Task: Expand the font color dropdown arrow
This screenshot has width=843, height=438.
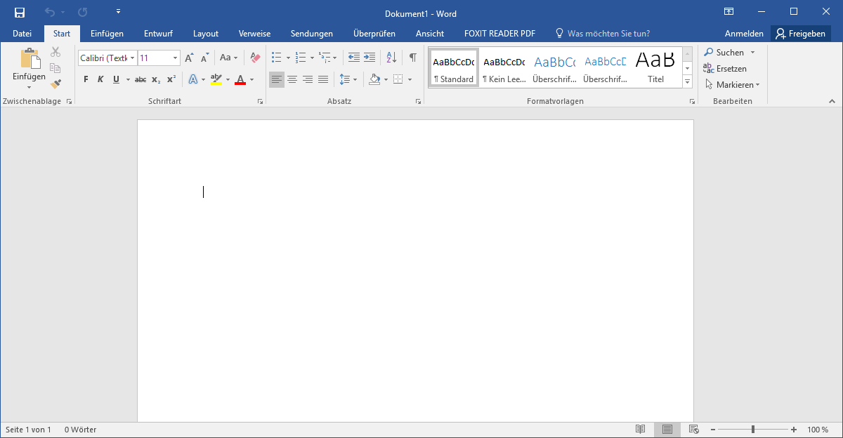Action: coord(250,79)
